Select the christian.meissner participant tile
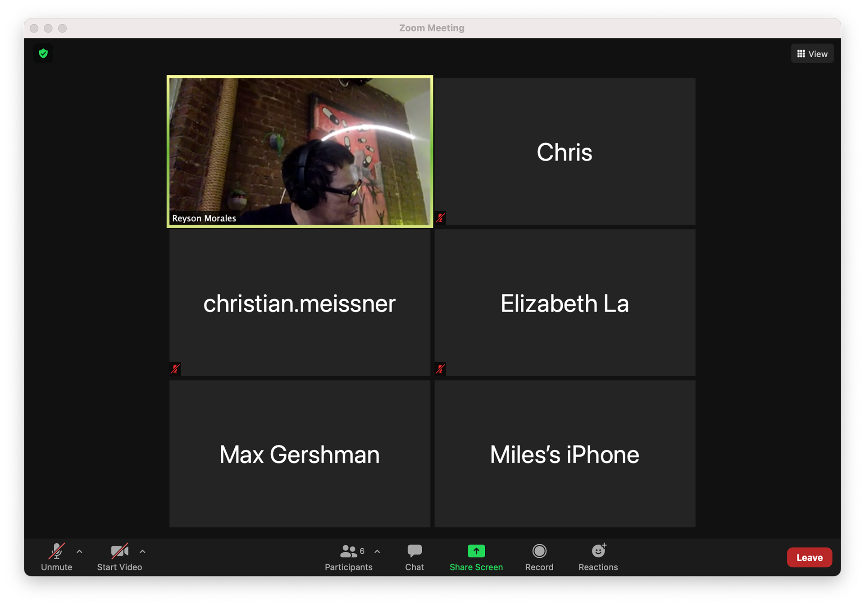Screen dimensions: 865x606 [300, 303]
